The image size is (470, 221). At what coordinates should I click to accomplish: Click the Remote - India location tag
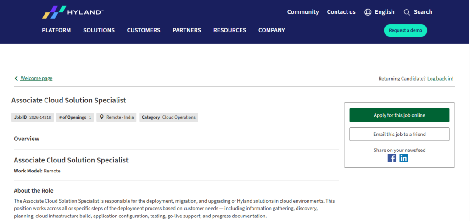pyautogui.click(x=116, y=118)
